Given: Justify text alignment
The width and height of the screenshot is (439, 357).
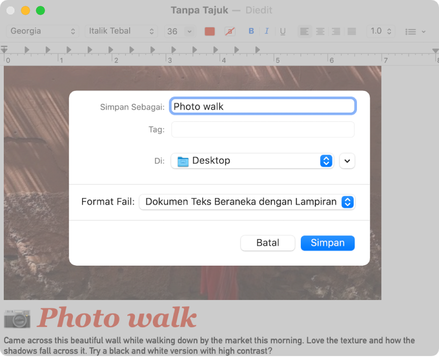Looking at the screenshot, I should click(x=352, y=31).
